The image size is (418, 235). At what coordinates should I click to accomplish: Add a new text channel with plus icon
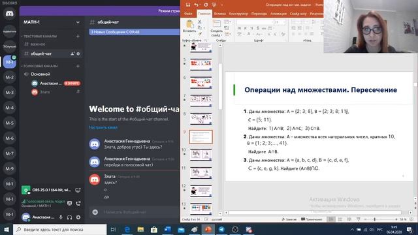[78, 36]
